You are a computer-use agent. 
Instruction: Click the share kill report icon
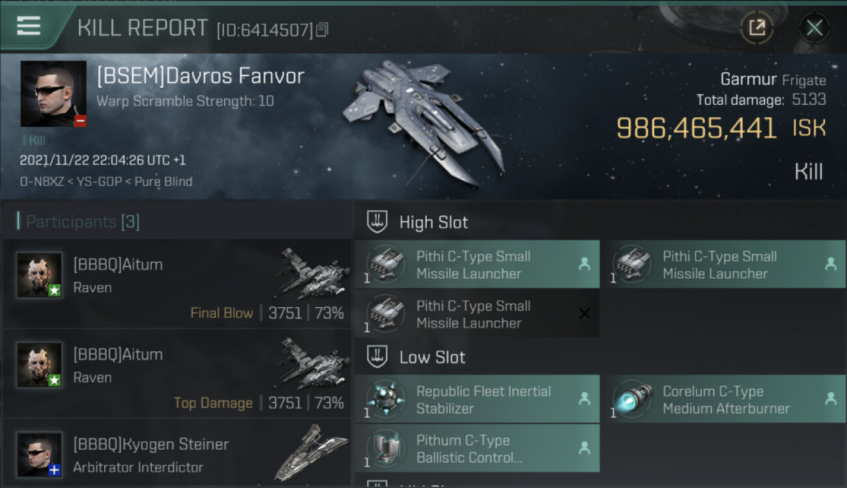coord(756,28)
